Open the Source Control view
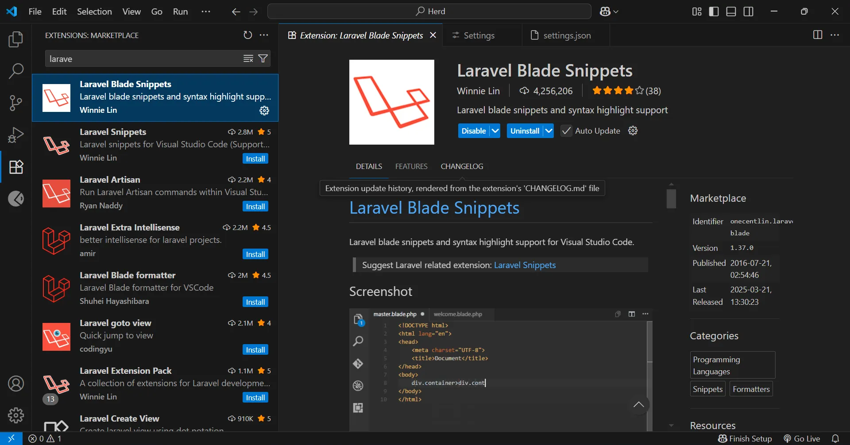850x445 pixels. pyautogui.click(x=16, y=103)
